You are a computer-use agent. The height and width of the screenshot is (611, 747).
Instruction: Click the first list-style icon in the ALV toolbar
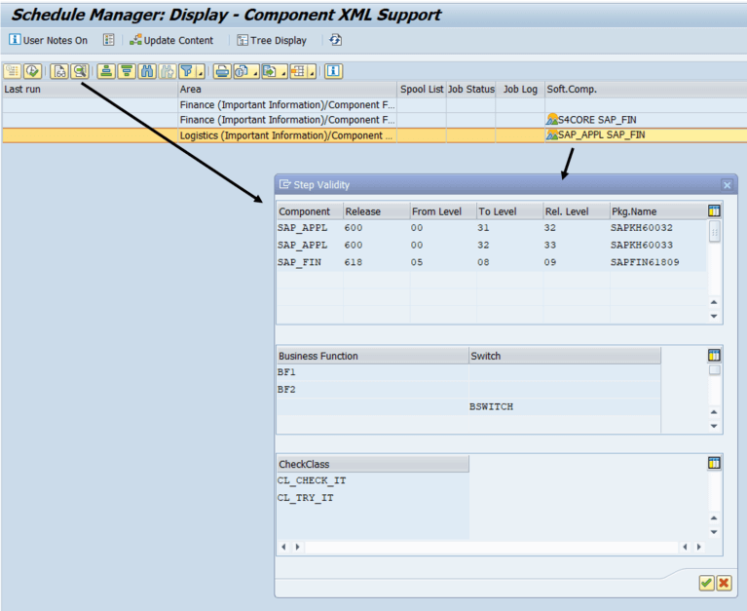[x=13, y=71]
